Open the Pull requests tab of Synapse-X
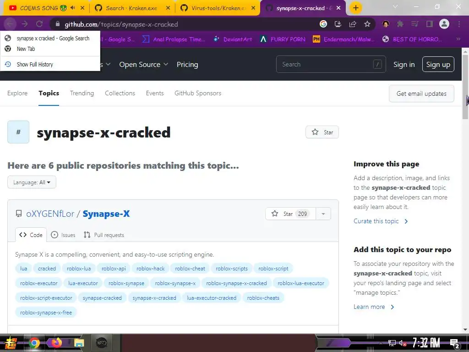 [x=104, y=235]
